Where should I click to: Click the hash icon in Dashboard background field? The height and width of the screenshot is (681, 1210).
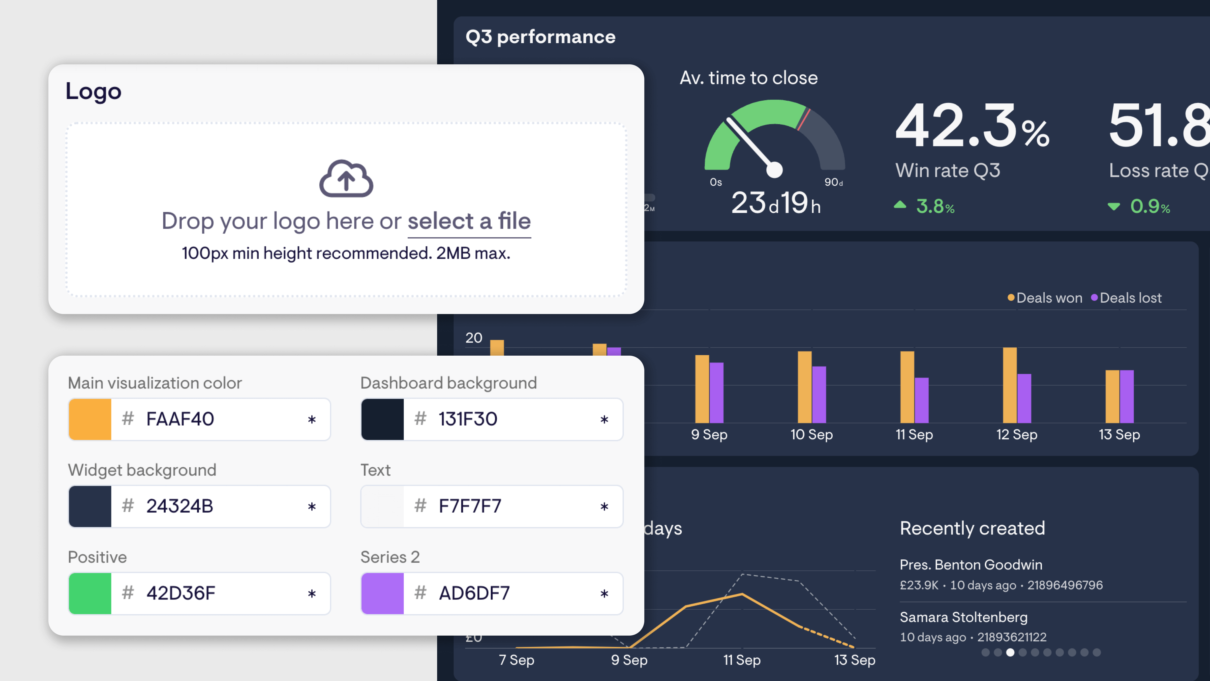tap(420, 419)
